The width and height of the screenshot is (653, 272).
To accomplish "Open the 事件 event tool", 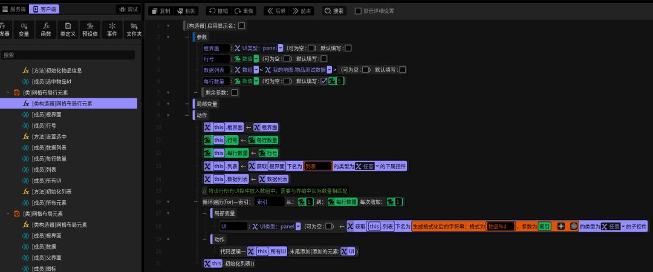I will (112, 30).
